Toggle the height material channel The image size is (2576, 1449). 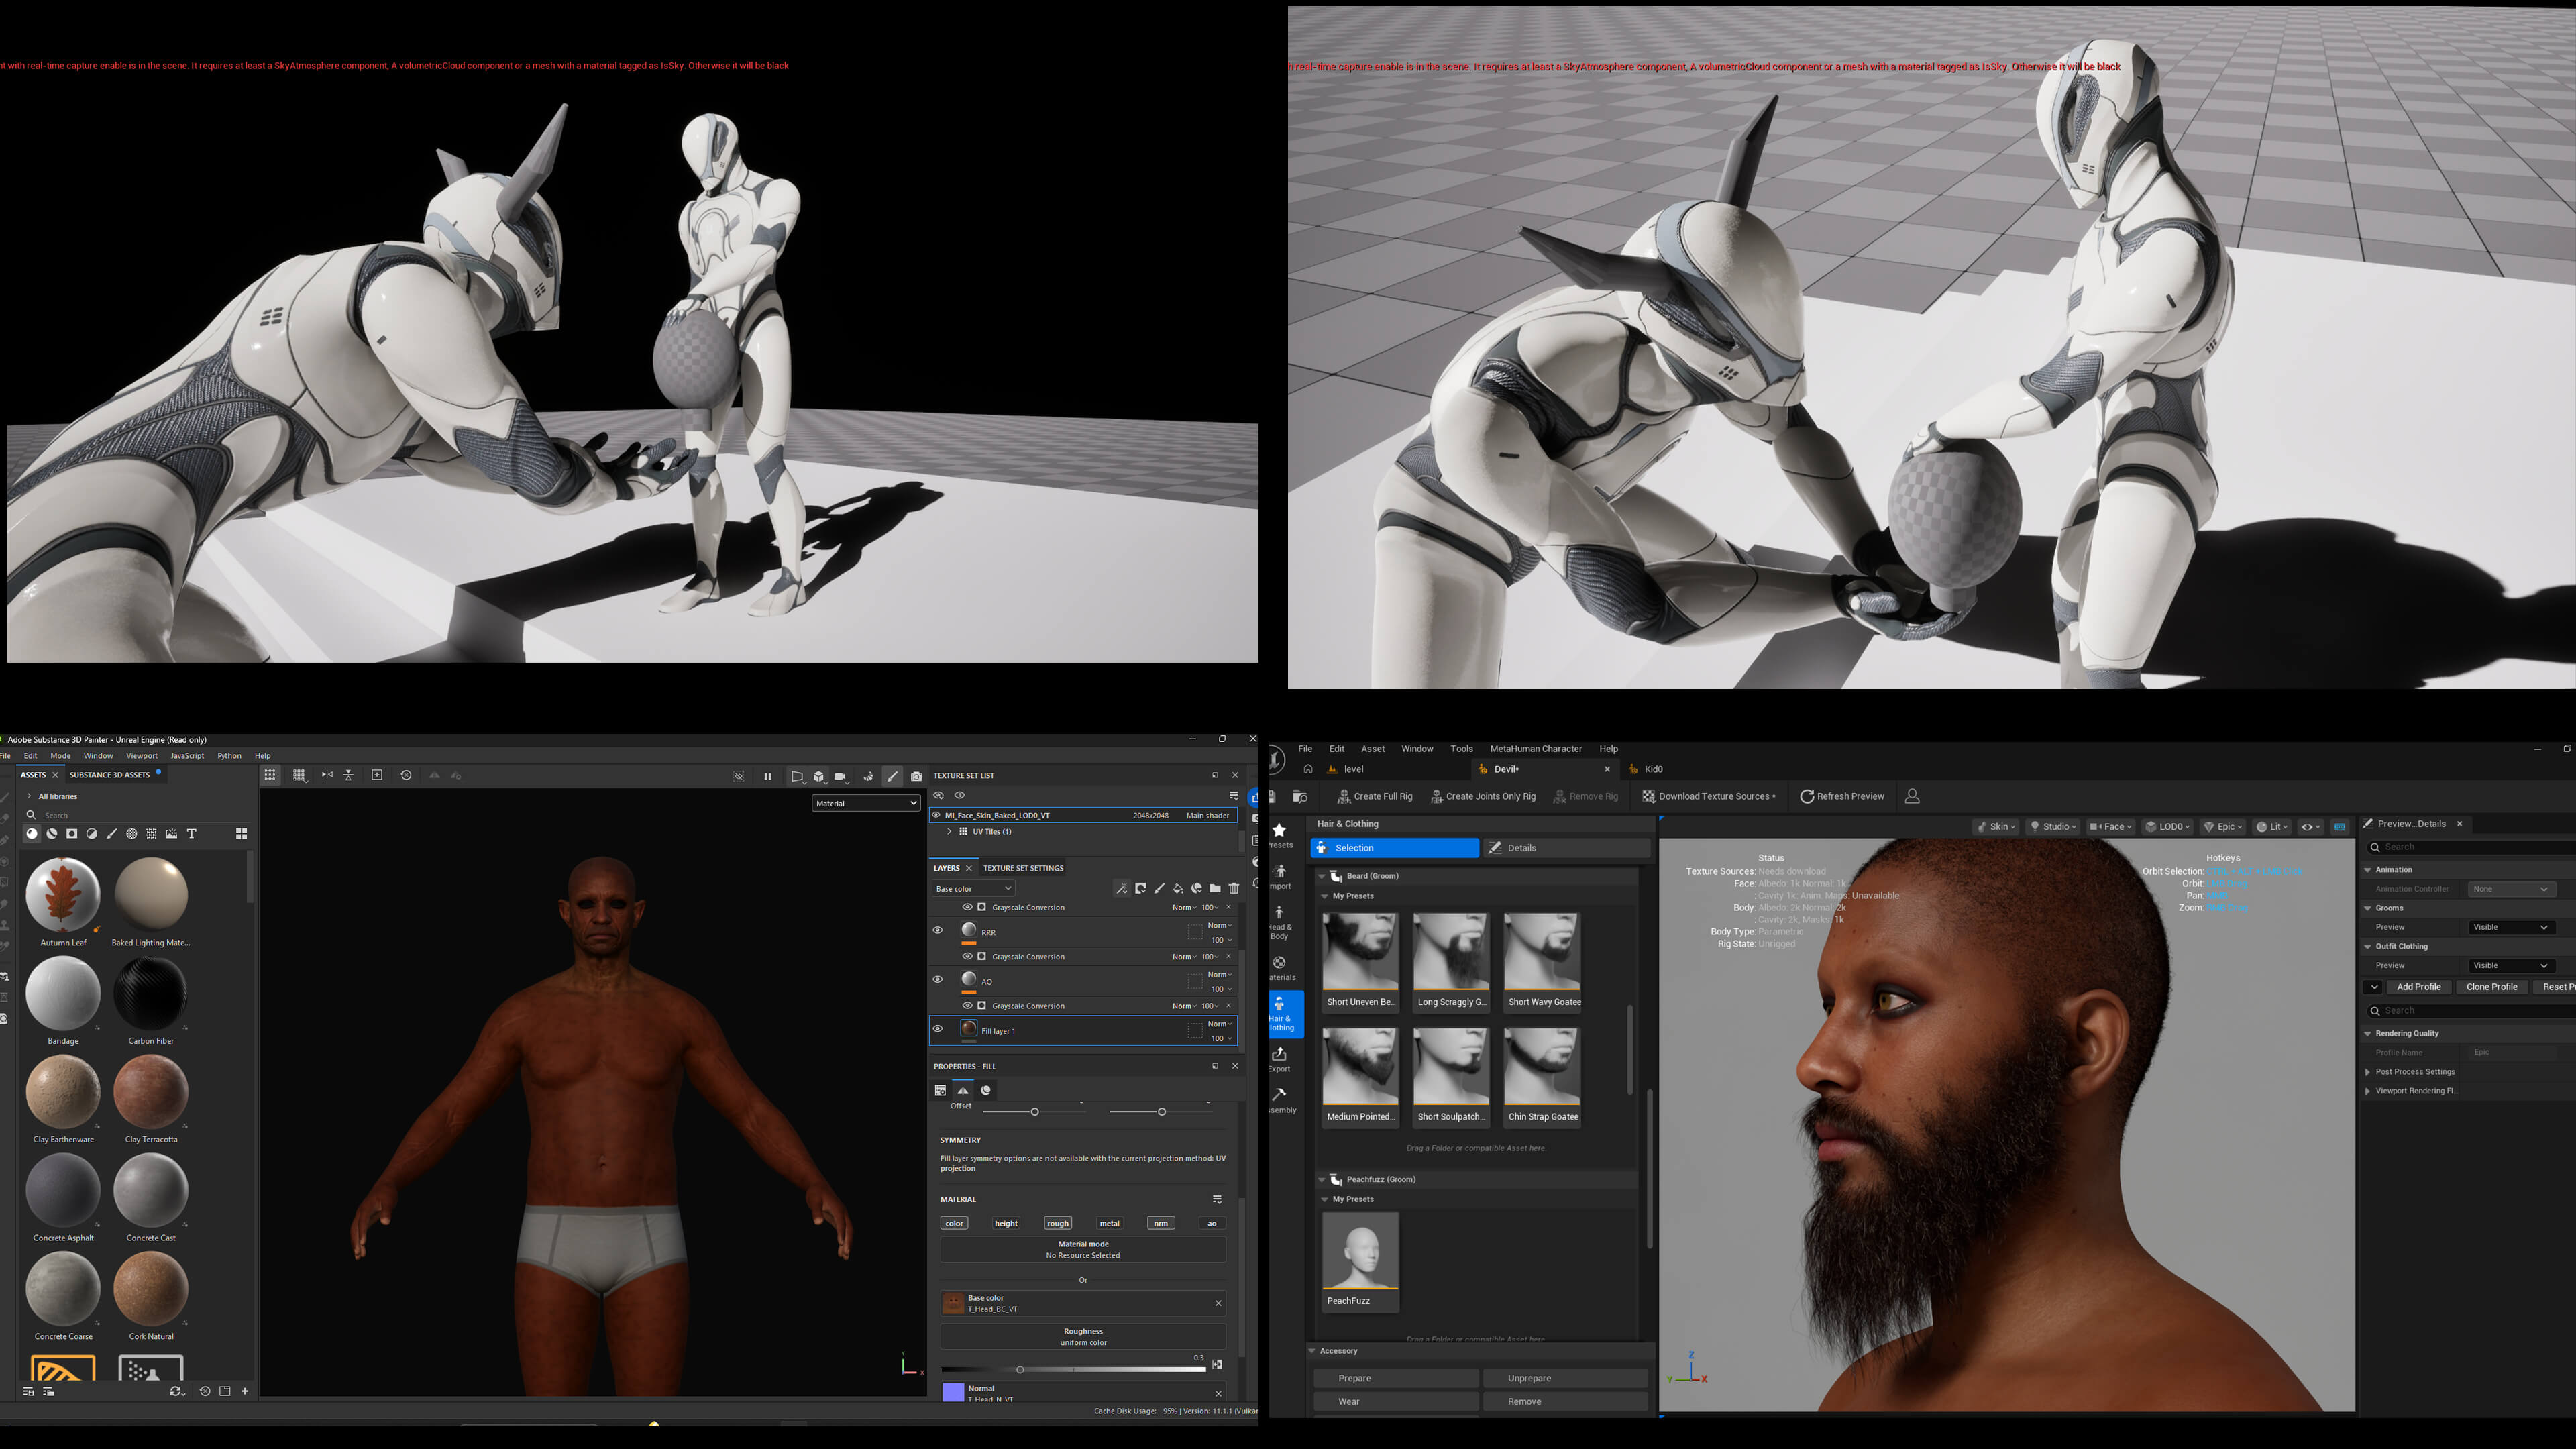pyautogui.click(x=1006, y=1223)
